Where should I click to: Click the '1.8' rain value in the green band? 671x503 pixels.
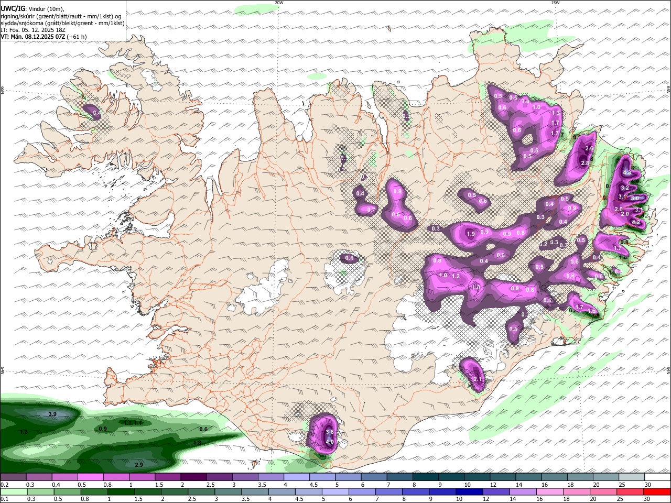click(x=197, y=443)
